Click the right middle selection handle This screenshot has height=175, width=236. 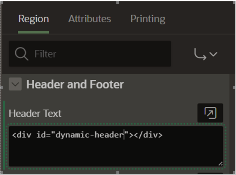pos(234,88)
